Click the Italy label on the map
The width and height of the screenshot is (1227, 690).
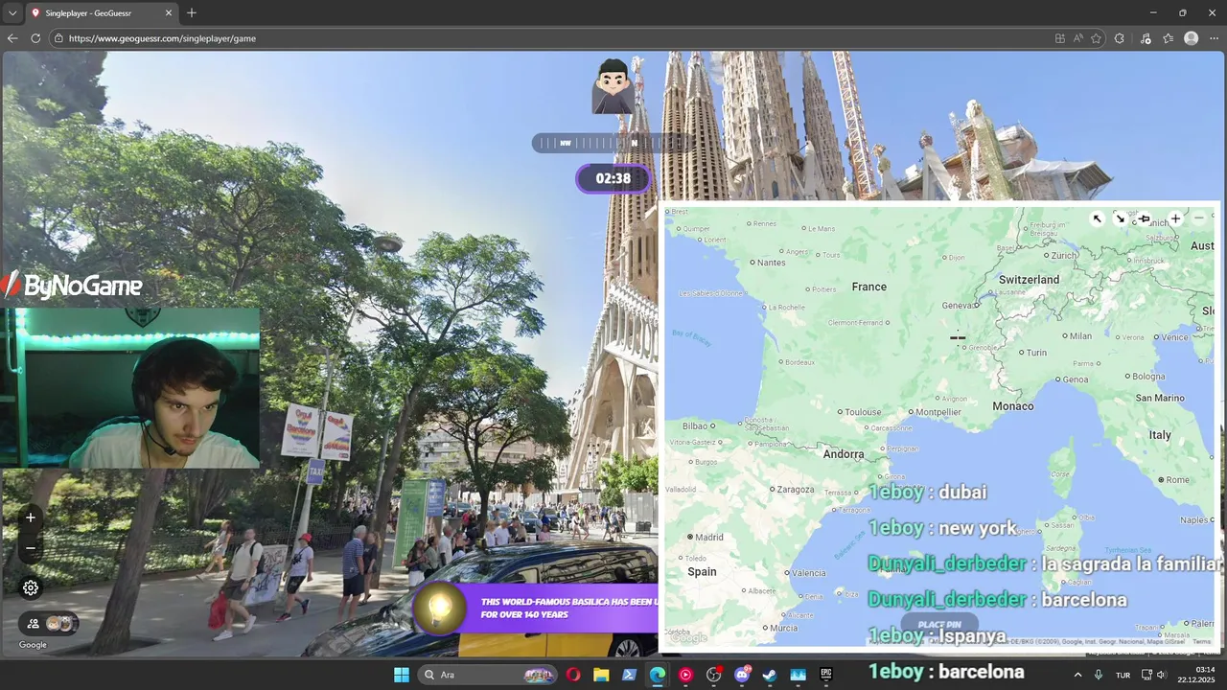[x=1160, y=435]
